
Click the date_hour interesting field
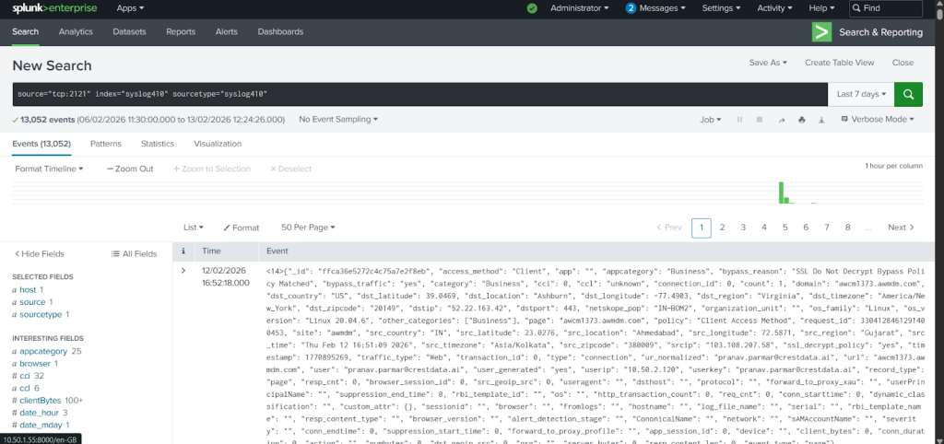[x=37, y=412]
